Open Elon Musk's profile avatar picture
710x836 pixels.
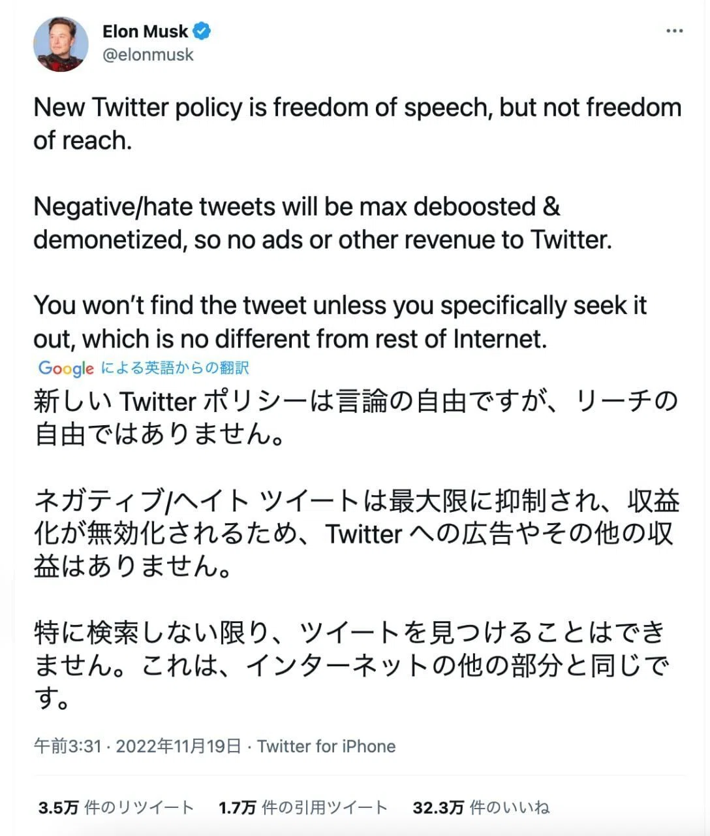coord(61,44)
